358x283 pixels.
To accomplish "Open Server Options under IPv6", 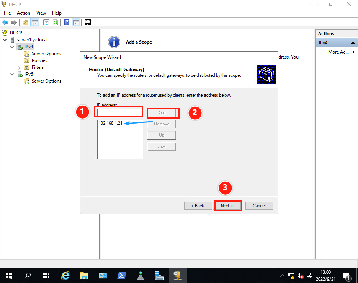I will pyautogui.click(x=46, y=81).
